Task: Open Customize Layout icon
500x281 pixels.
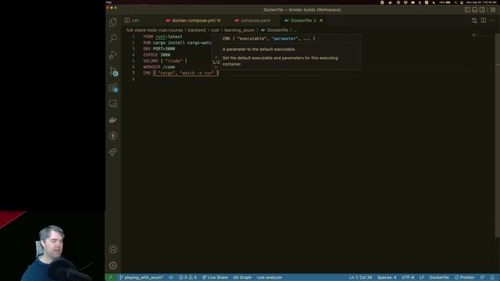Action: point(493,10)
